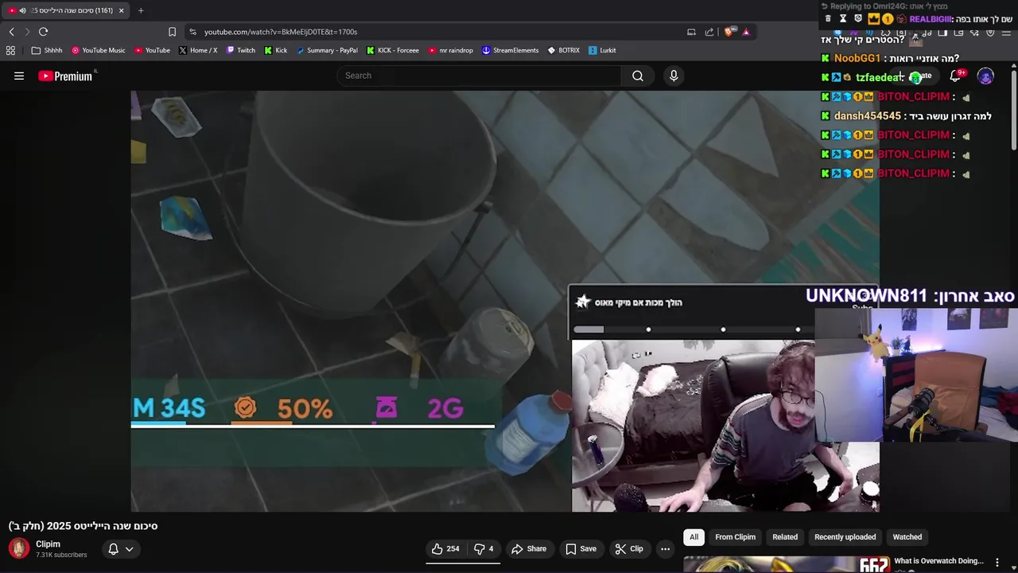Click chat timeout hourglass icon
1018x573 pixels.
tap(843, 19)
